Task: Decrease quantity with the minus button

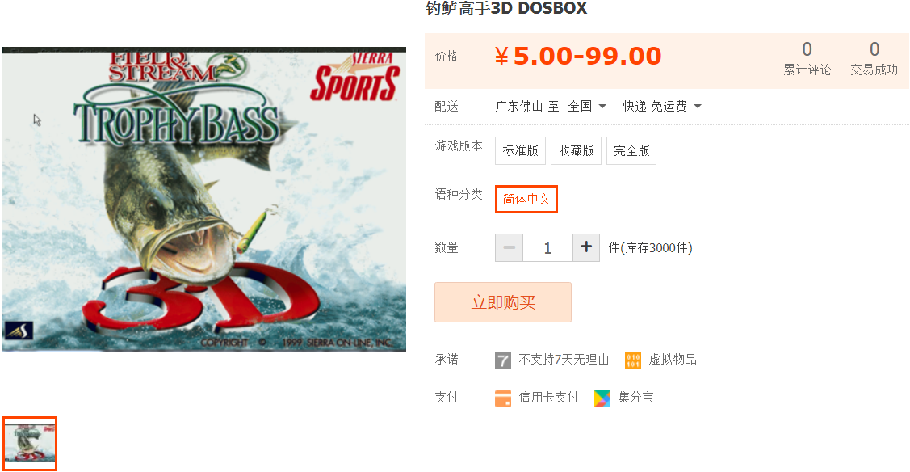Action: [509, 248]
